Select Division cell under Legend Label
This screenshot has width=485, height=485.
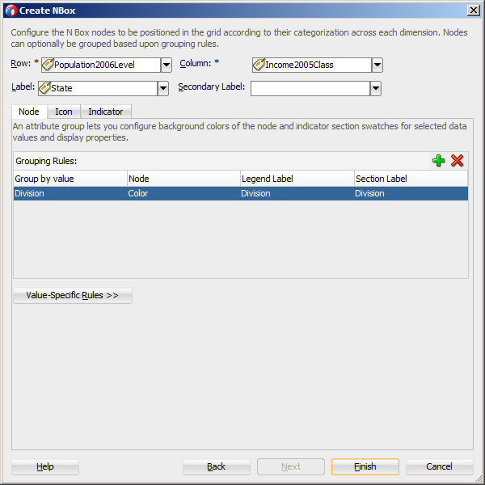tap(297, 194)
